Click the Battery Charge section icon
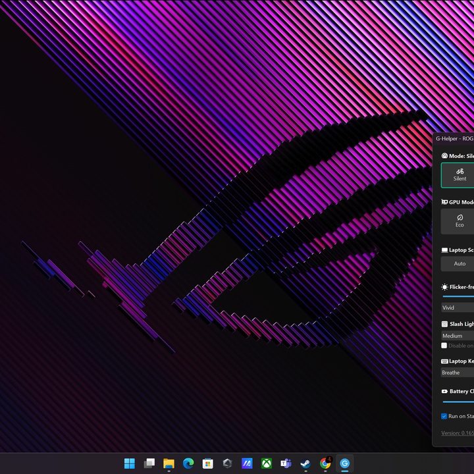 [x=444, y=391]
